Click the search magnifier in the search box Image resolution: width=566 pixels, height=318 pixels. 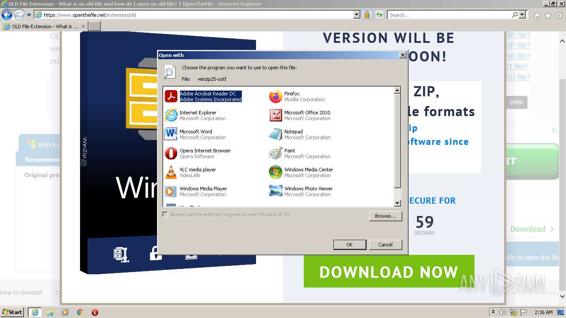[x=515, y=15]
